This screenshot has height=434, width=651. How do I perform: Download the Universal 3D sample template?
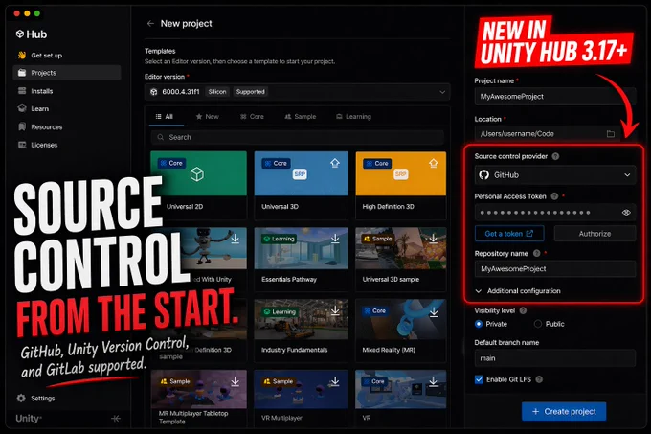click(x=434, y=239)
